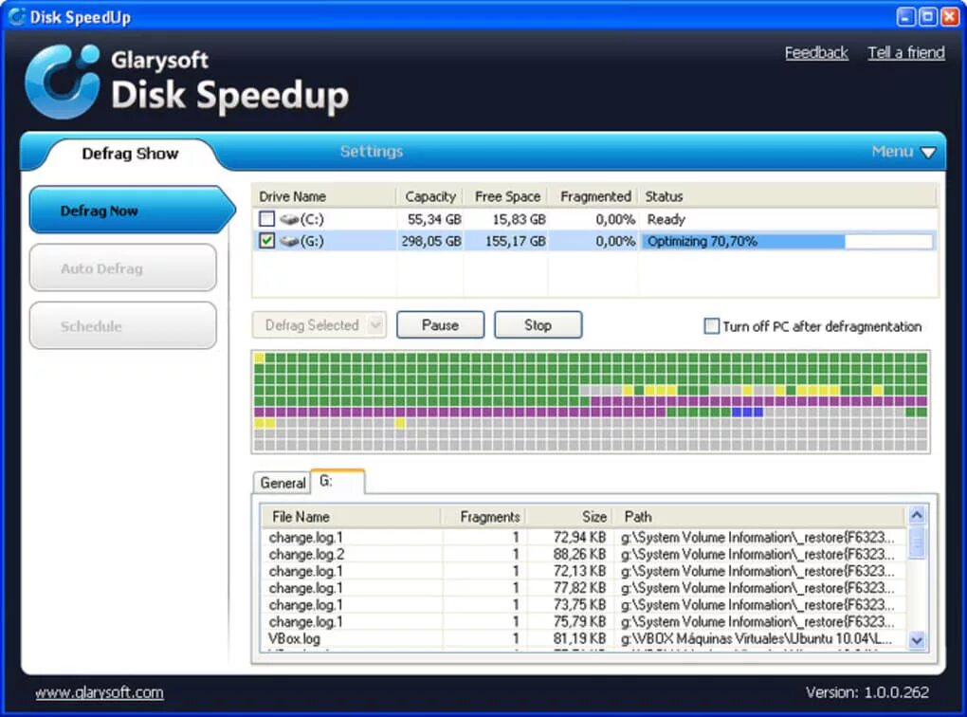Click the Version 1.0.0.262 text
Viewport: 967px width, 717px height.
pyautogui.click(x=867, y=692)
